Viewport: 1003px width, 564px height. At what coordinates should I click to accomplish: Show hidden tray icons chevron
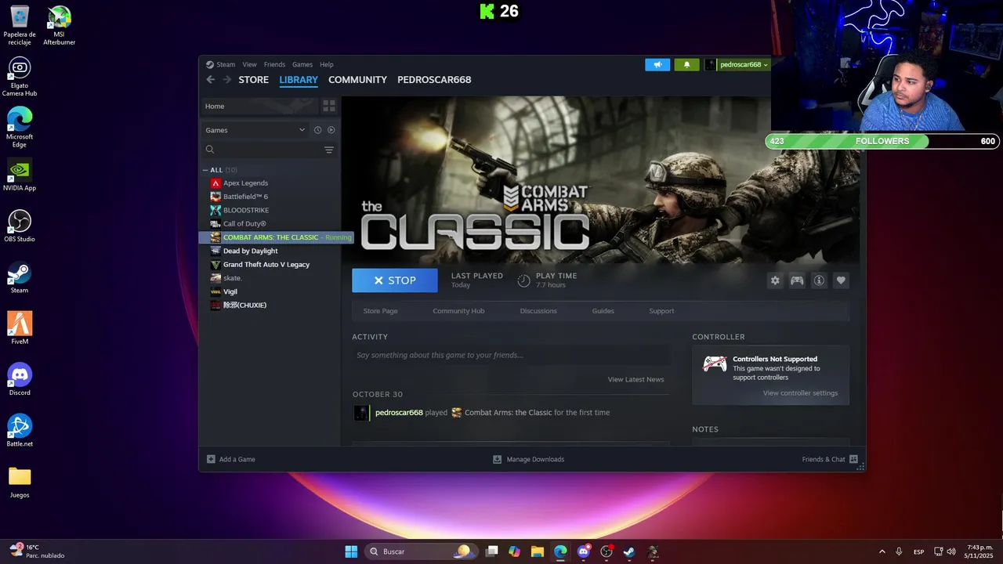click(882, 551)
